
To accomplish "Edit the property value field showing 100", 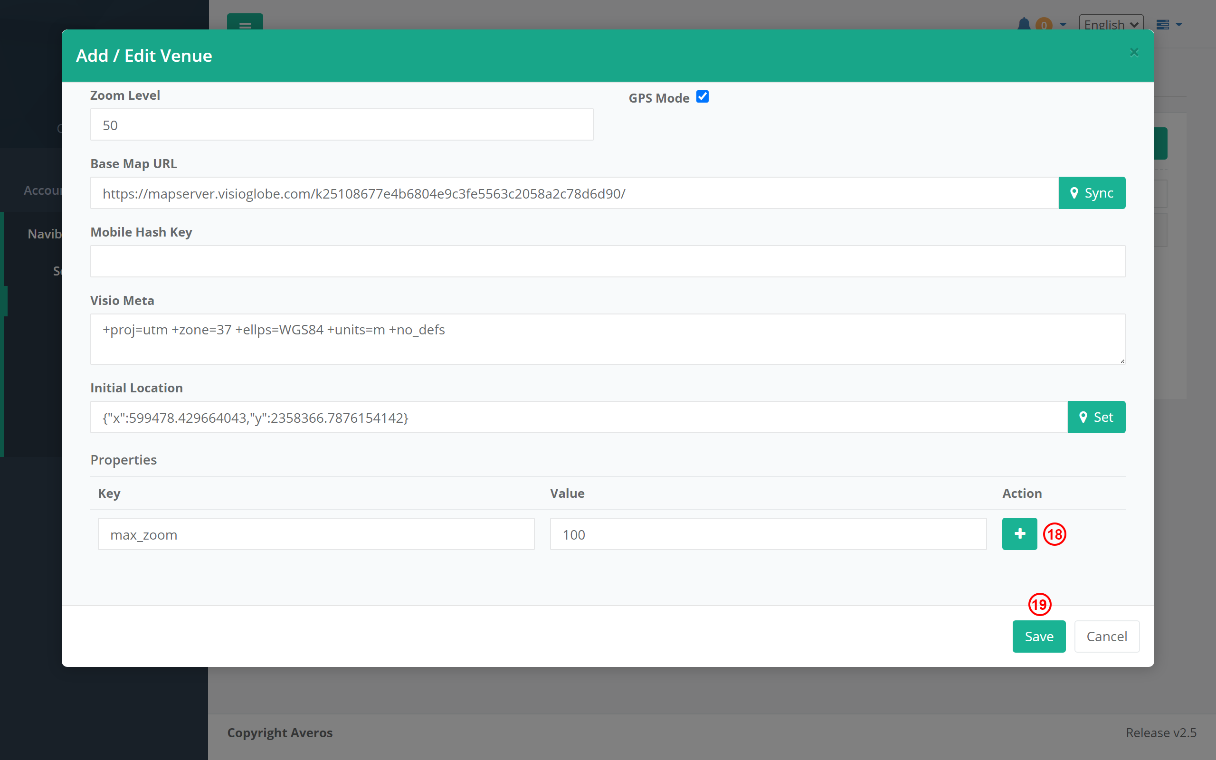I will [768, 534].
